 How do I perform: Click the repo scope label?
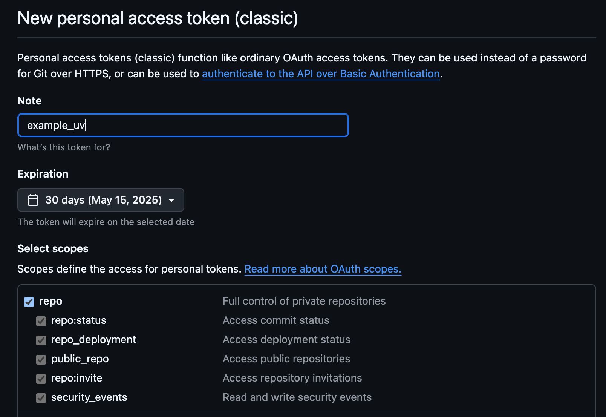coord(50,301)
